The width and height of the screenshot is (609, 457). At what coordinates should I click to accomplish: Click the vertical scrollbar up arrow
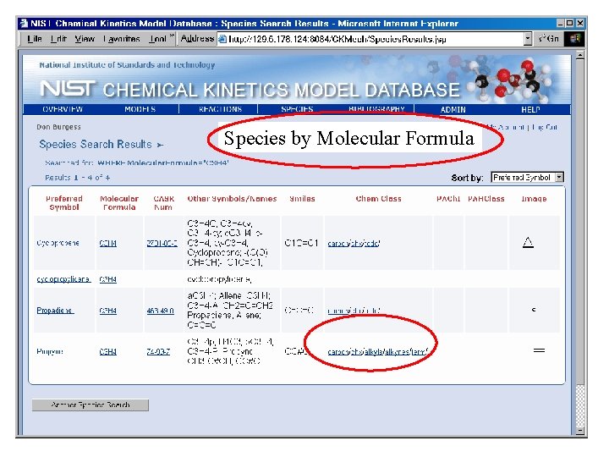(x=579, y=55)
